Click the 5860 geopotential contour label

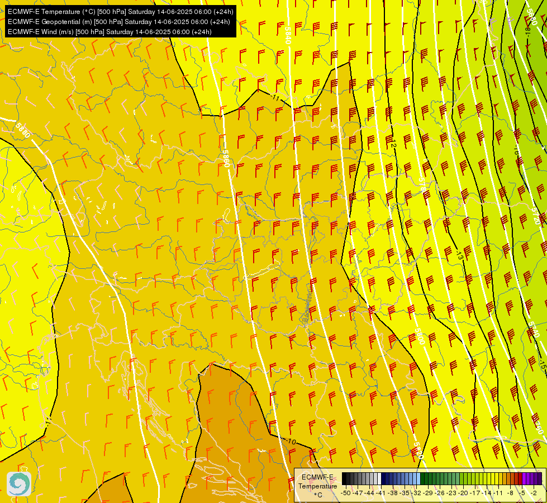point(226,159)
